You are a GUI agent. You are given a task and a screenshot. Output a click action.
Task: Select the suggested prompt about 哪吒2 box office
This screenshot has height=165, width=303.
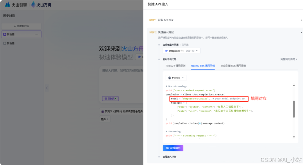[x=122, y=111]
